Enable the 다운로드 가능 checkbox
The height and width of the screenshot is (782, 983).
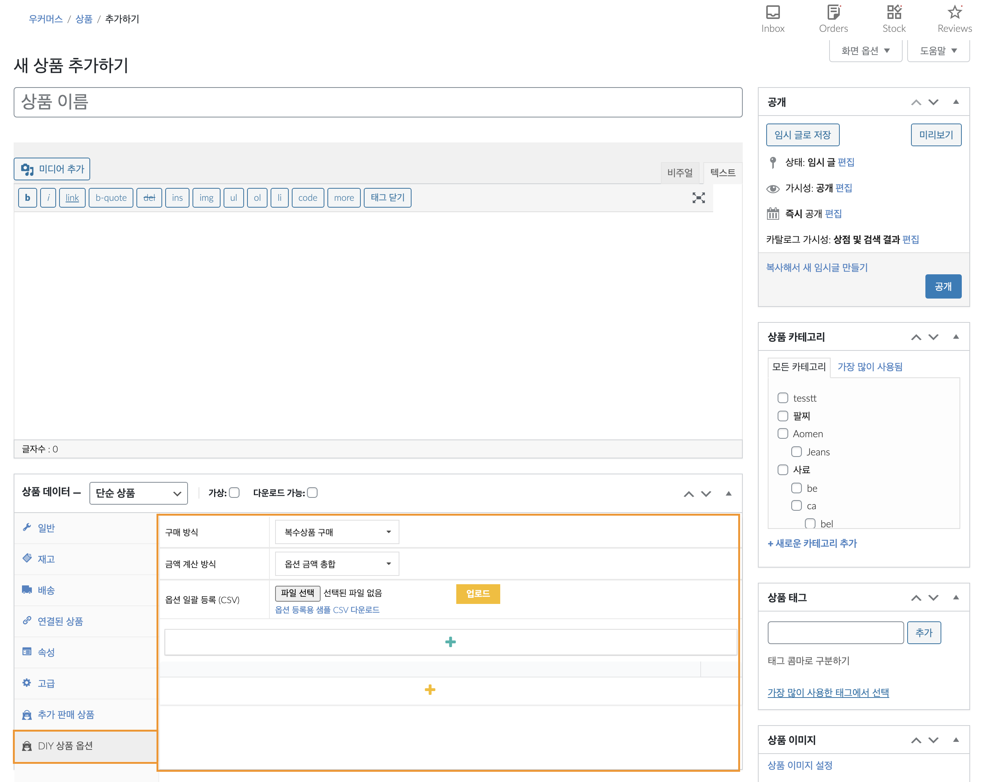(312, 493)
